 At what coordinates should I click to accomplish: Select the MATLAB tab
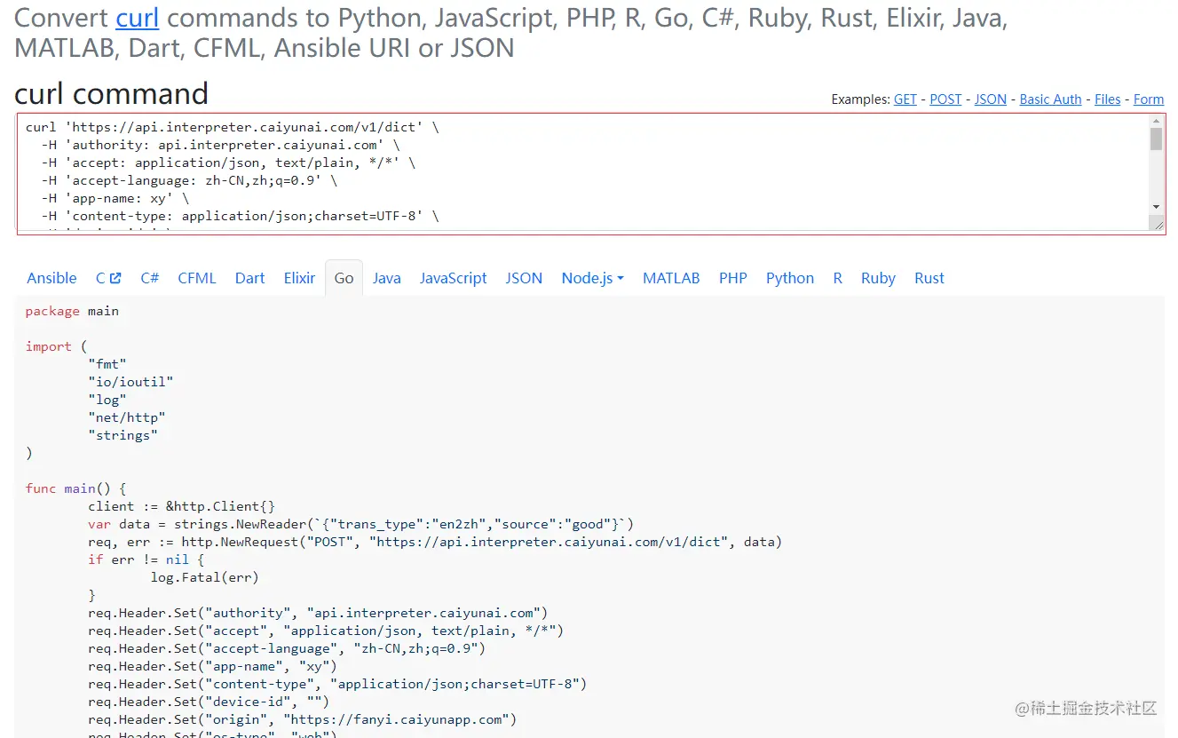pos(671,278)
